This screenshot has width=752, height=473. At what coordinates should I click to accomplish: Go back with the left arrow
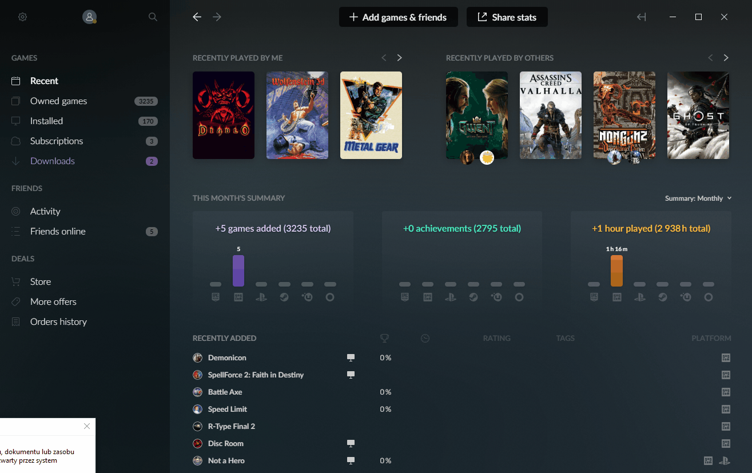coord(197,17)
